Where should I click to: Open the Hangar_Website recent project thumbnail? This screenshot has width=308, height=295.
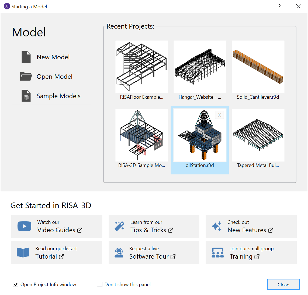click(200, 67)
